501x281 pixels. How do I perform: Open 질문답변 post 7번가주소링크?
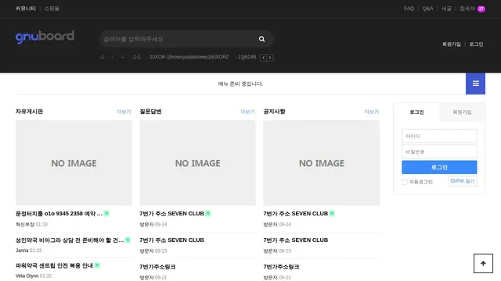coord(157,267)
